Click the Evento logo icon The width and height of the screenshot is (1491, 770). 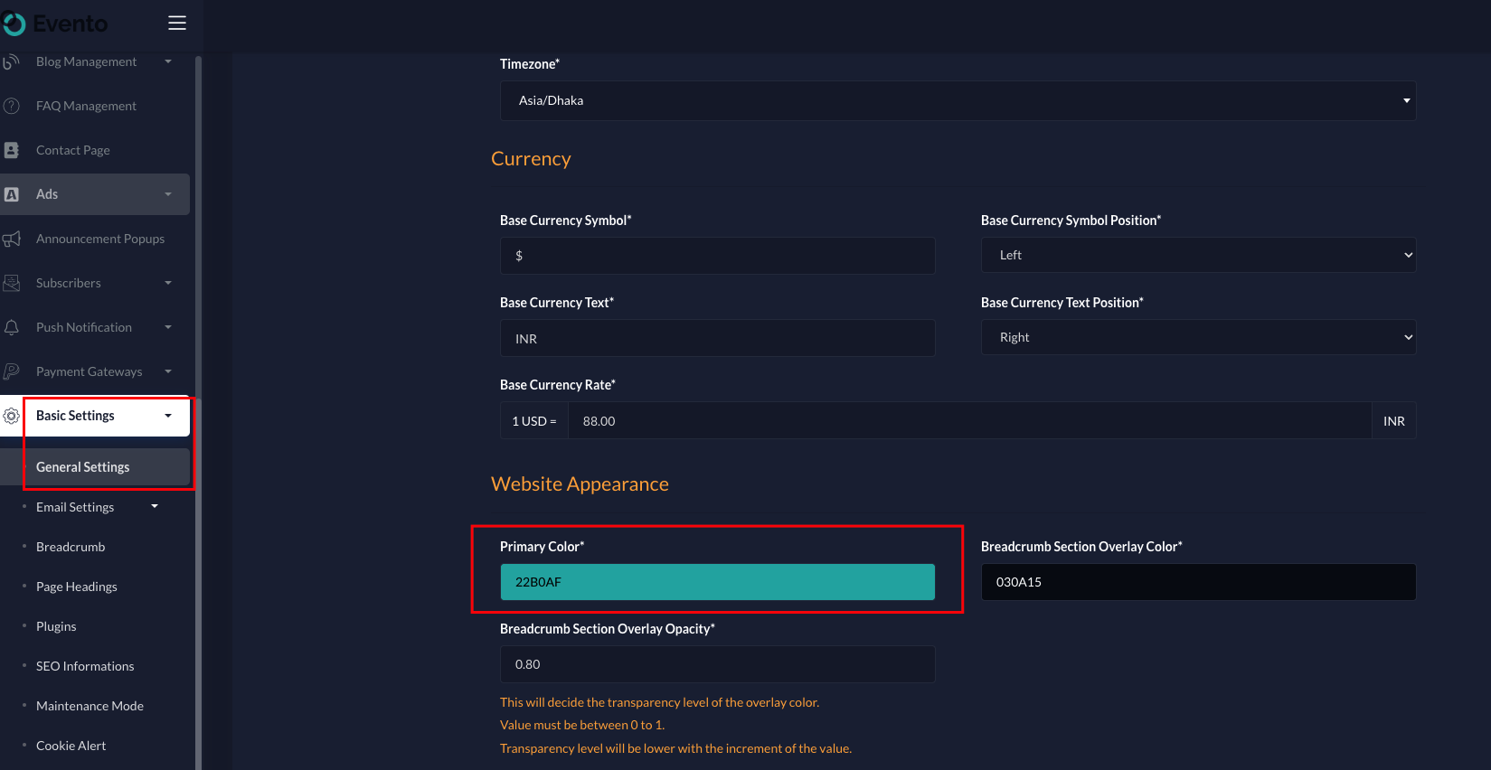tap(14, 24)
